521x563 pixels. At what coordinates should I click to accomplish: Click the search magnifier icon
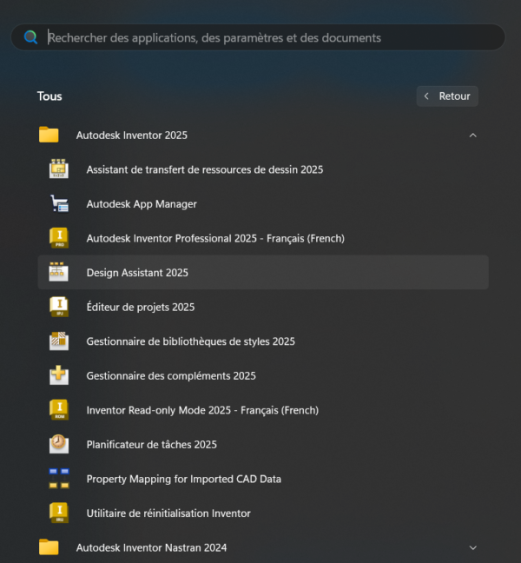[x=31, y=37]
